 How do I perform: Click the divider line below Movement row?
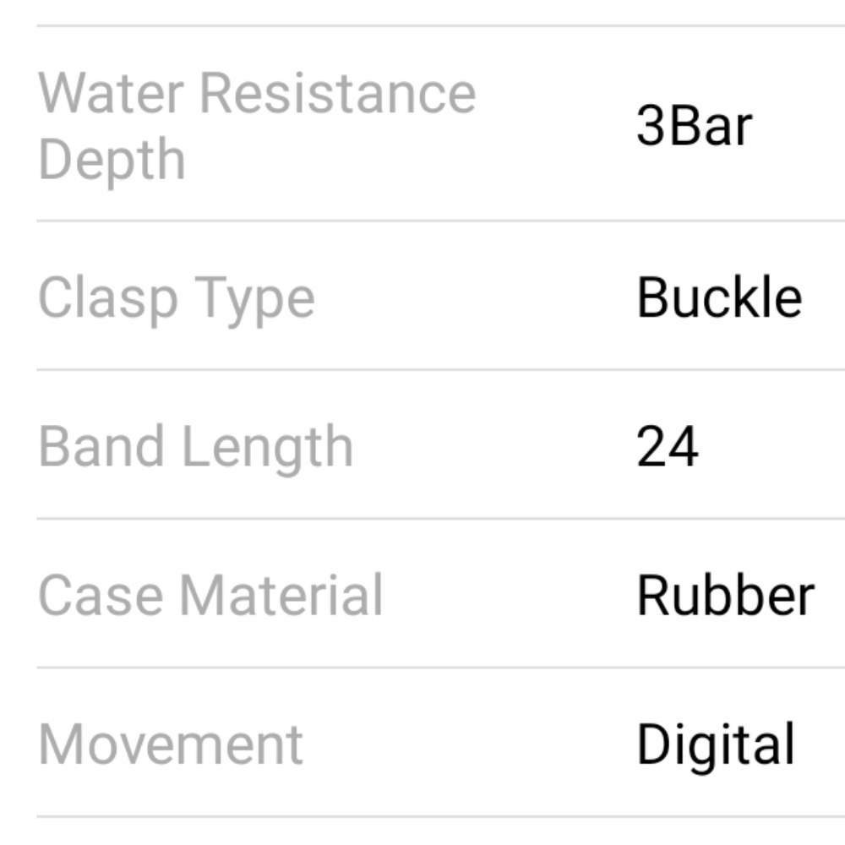click(441, 817)
